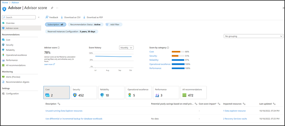
Task: Click the Overview cloud icon in sidebar
Action: (3, 23)
